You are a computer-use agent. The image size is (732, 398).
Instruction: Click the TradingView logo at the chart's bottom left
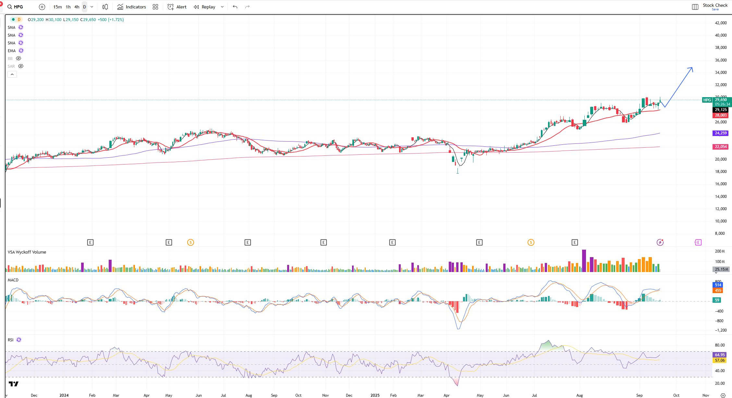tap(14, 384)
